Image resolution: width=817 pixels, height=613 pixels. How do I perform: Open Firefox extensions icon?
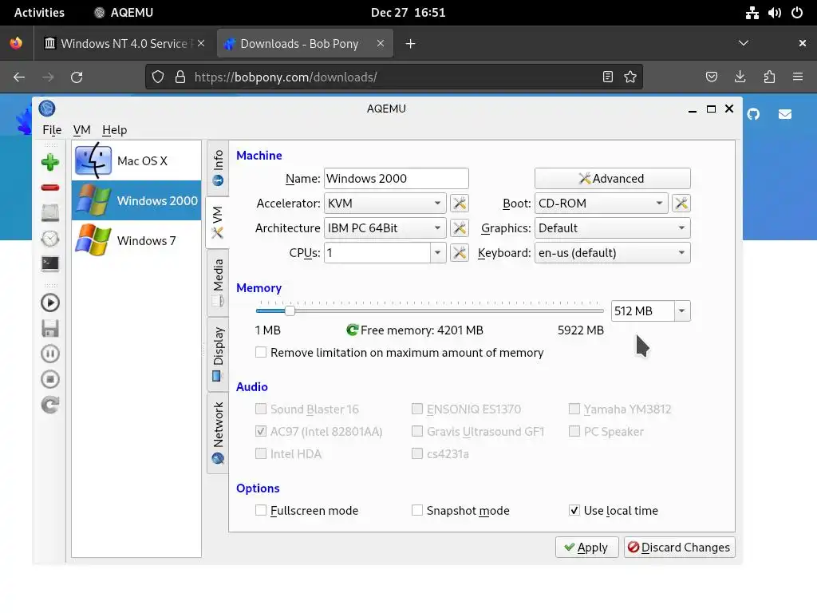click(x=769, y=77)
